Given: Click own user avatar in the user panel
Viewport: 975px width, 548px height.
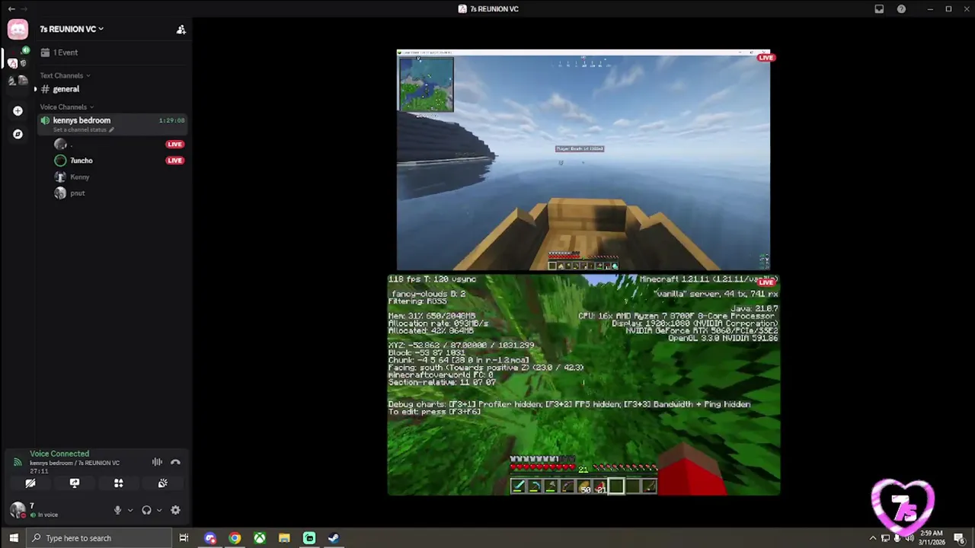Looking at the screenshot, I should click(18, 510).
